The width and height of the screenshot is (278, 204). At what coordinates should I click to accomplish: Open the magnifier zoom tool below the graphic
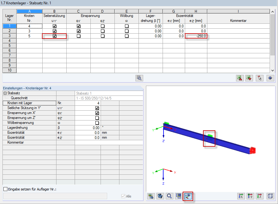pyautogui.click(x=169, y=196)
